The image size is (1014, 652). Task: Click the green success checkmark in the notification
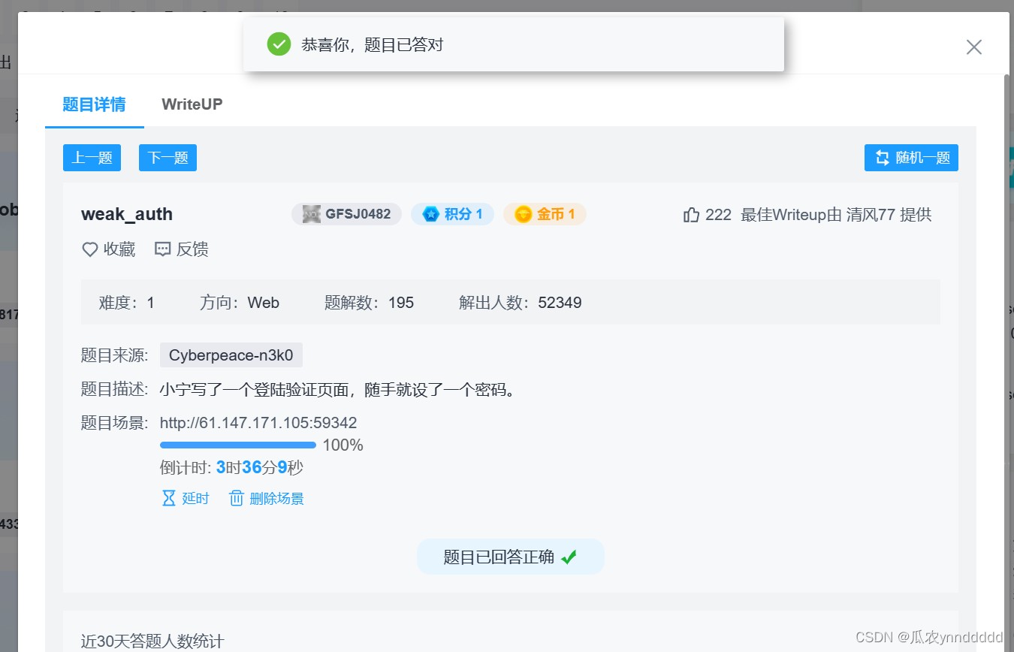(x=279, y=44)
